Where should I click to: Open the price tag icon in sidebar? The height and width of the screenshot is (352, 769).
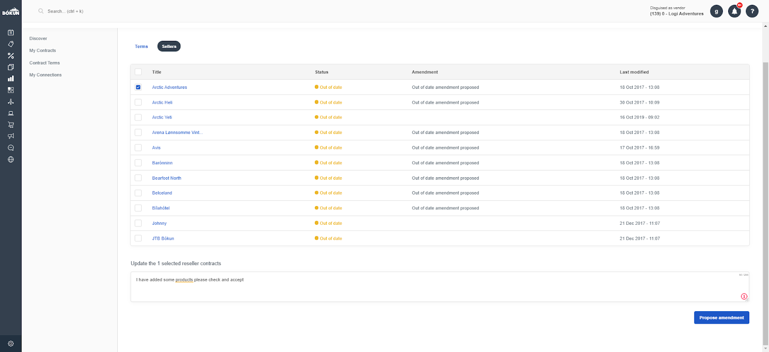(x=11, y=44)
